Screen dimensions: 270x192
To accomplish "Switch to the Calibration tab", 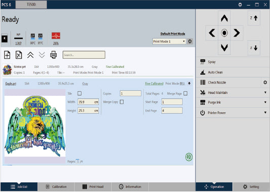I will coord(56,186).
